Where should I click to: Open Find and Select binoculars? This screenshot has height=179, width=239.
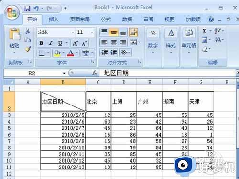coord(217,40)
